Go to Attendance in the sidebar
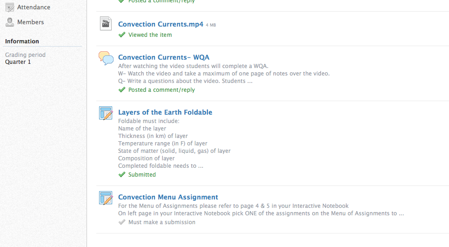The width and height of the screenshot is (449, 247). (34, 7)
